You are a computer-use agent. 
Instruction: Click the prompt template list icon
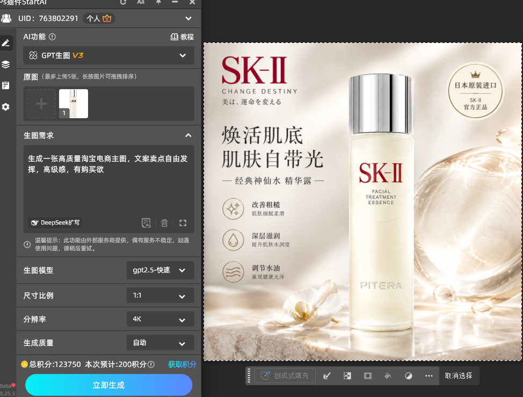(146, 223)
